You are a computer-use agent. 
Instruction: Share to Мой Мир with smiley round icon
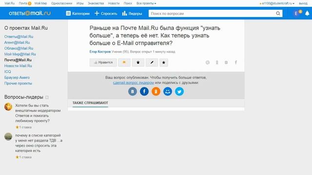[x=168, y=91]
